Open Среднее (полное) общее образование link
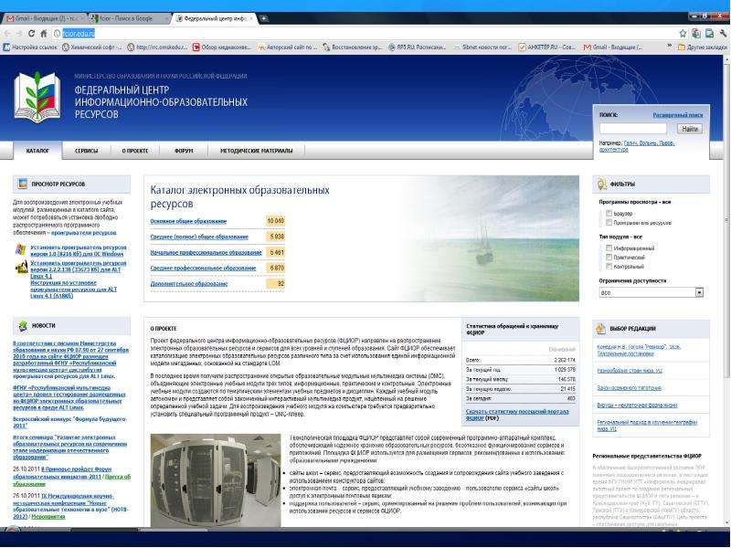This screenshot has height=548, width=731. 199,237
